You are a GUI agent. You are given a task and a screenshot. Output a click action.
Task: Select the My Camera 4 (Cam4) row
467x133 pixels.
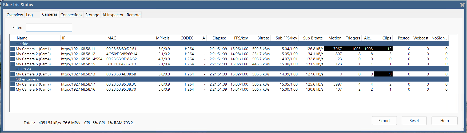pos(229,59)
